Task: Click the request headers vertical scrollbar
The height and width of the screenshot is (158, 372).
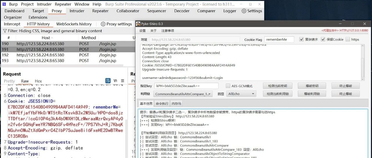Action: click(362, 62)
